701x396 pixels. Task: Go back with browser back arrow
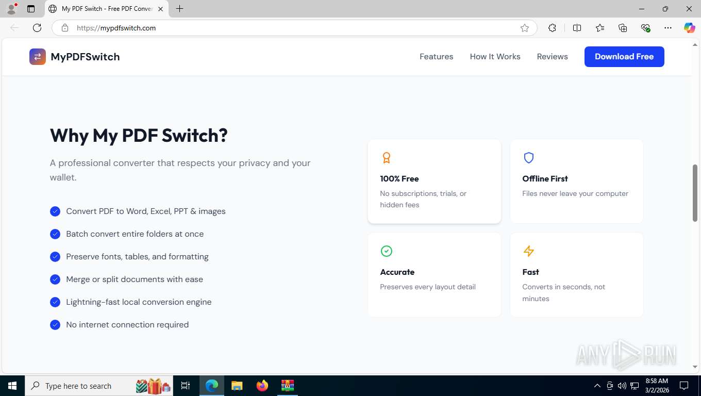pos(14,28)
